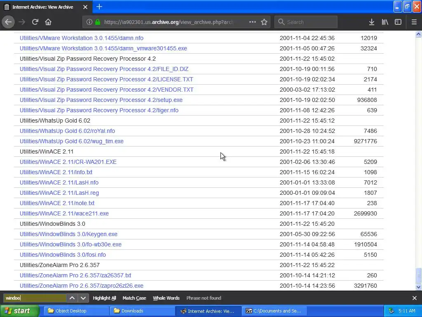Image resolution: width=422 pixels, height=317 pixels.
Task: Toggle Whole Words in find bar
Action: click(x=166, y=298)
